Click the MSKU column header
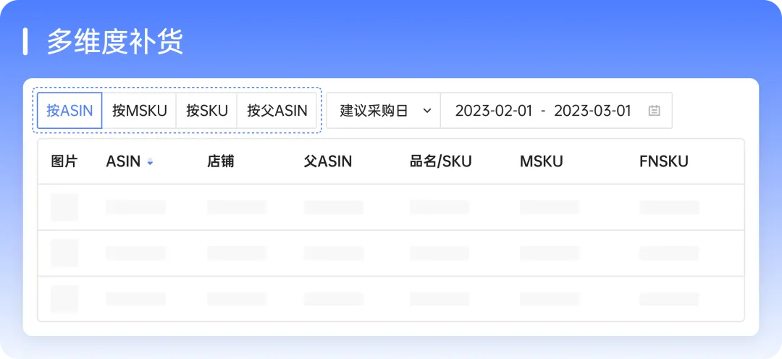 (x=541, y=161)
